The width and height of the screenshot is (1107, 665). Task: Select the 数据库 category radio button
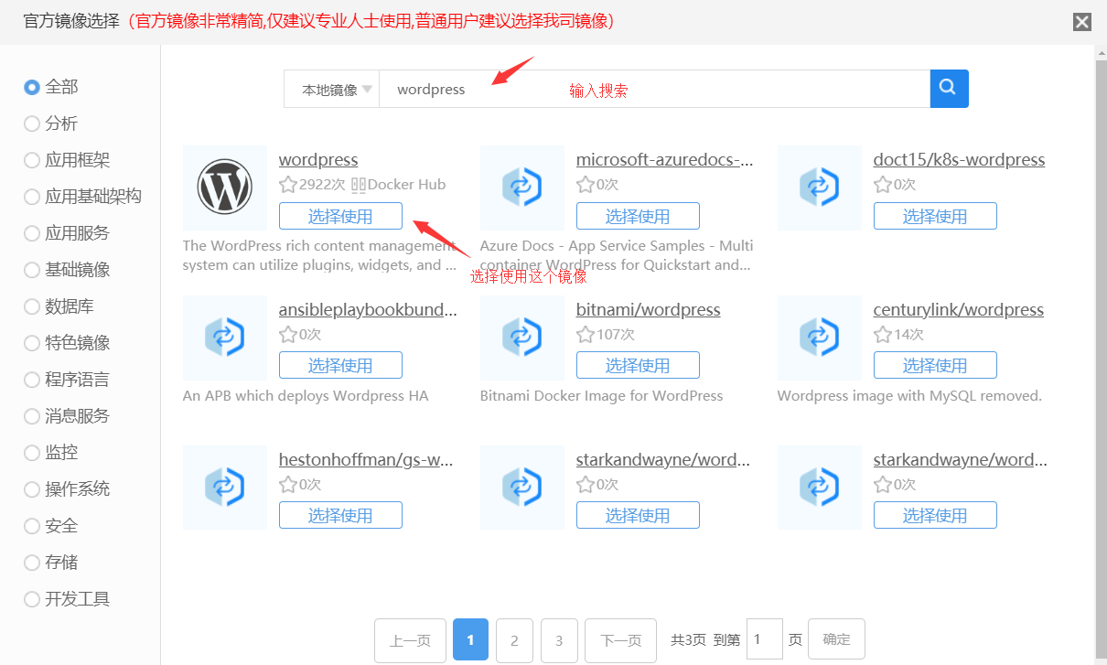click(32, 306)
